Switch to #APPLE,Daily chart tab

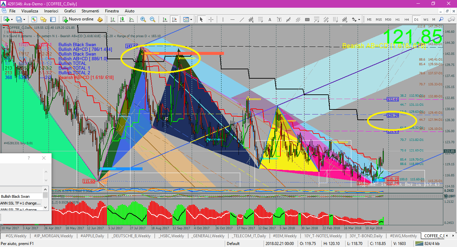click(x=92, y=236)
